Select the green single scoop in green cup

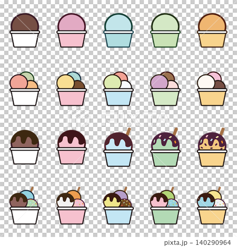point(165,30)
